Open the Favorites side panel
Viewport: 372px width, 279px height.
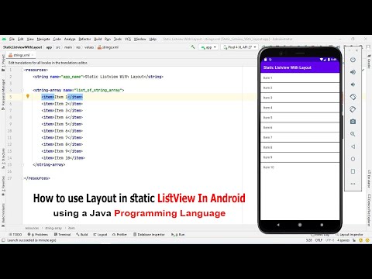tap(3, 186)
